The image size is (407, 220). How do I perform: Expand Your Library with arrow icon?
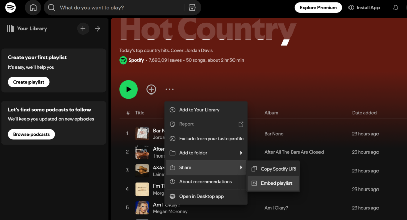pyautogui.click(x=98, y=29)
